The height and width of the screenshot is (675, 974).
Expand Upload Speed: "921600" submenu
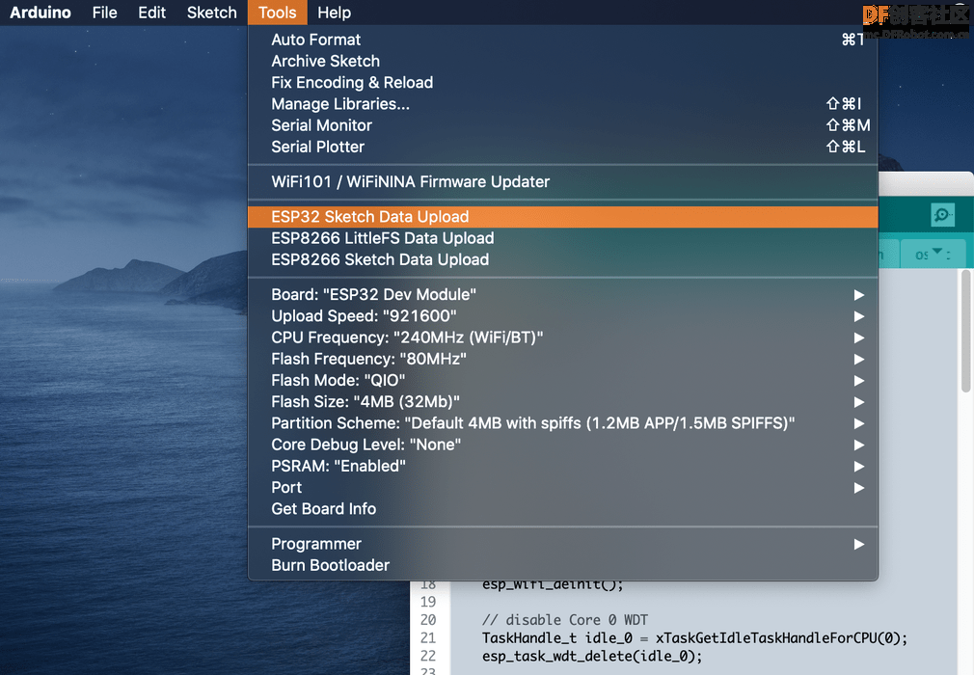(x=563, y=316)
